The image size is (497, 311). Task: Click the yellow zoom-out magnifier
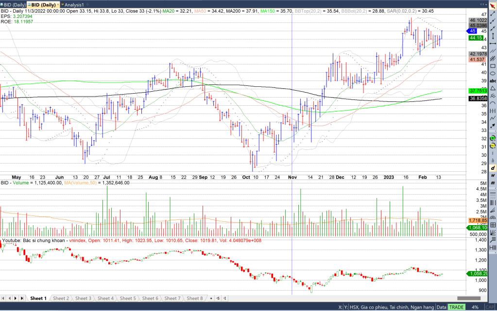(x=493, y=146)
